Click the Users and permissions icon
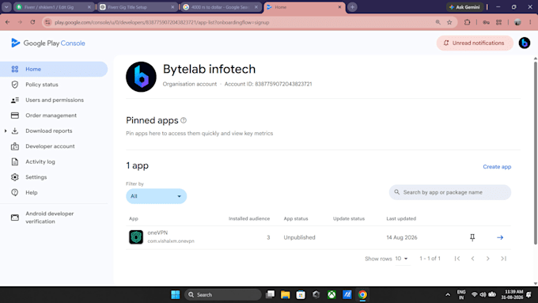Image resolution: width=538 pixels, height=303 pixels. click(x=15, y=100)
